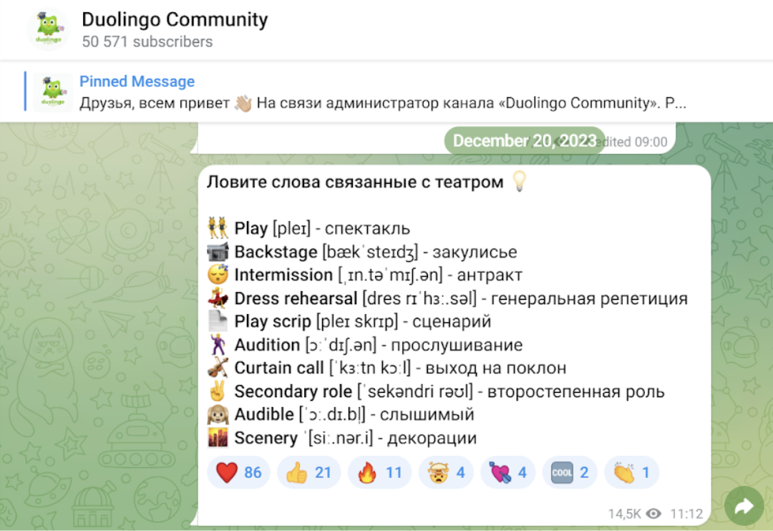Add a heart reaction with 86
This screenshot has height=531, width=773.
click(238, 472)
